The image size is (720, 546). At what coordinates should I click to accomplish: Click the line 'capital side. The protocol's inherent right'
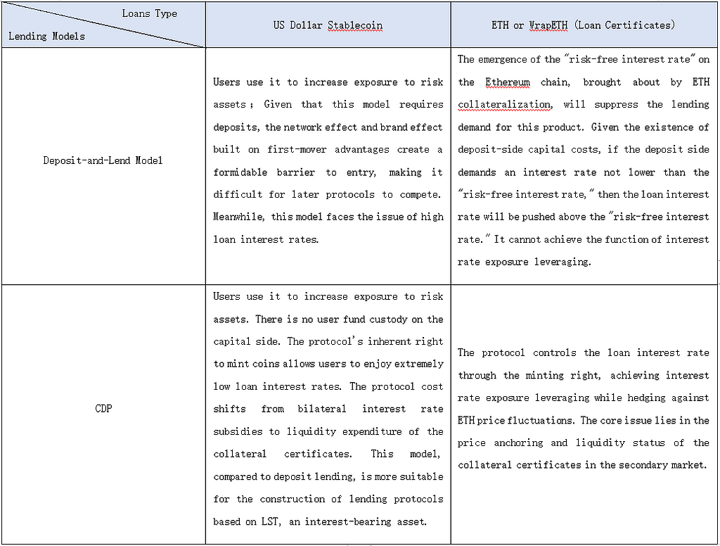click(328, 341)
